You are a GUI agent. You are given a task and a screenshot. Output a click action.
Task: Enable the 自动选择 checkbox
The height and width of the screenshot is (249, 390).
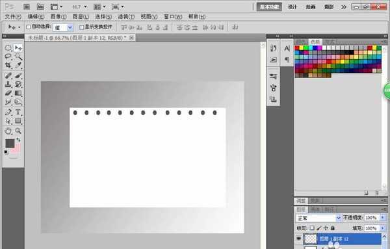pyautogui.click(x=29, y=27)
